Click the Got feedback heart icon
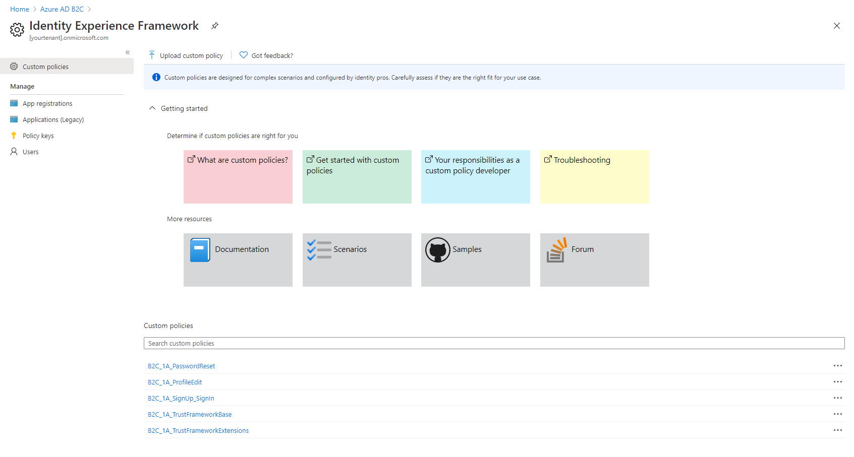This screenshot has height=457, width=854. pos(244,55)
